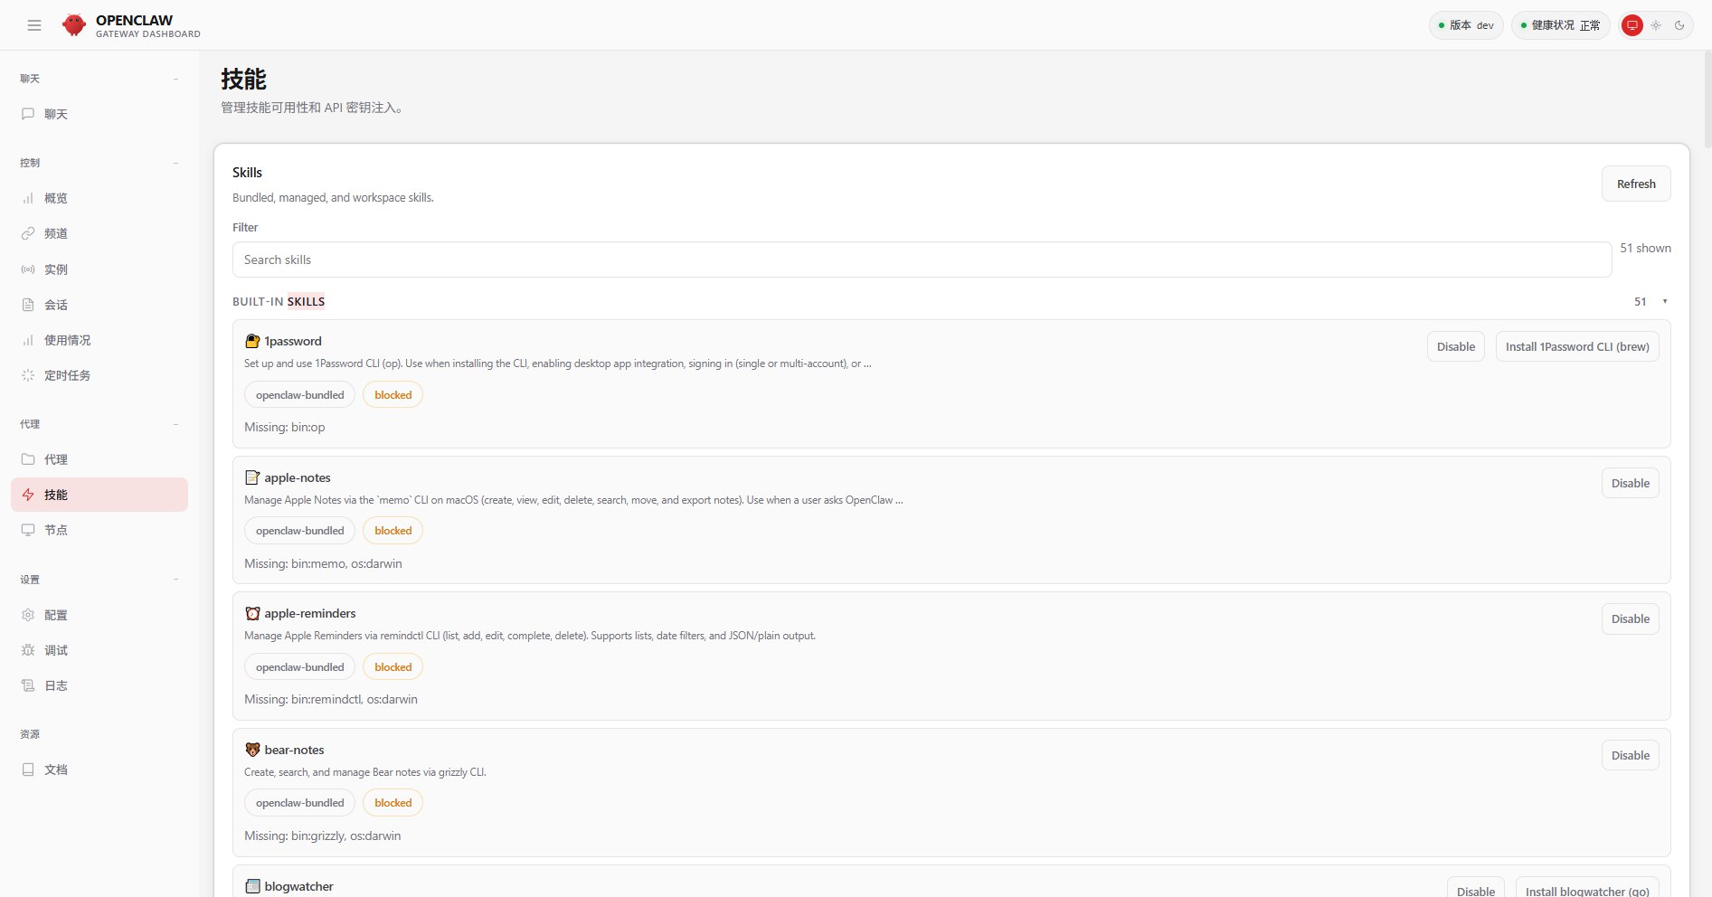Collapse the 聊天 sidebar section
The width and height of the screenshot is (1712, 897).
(175, 79)
